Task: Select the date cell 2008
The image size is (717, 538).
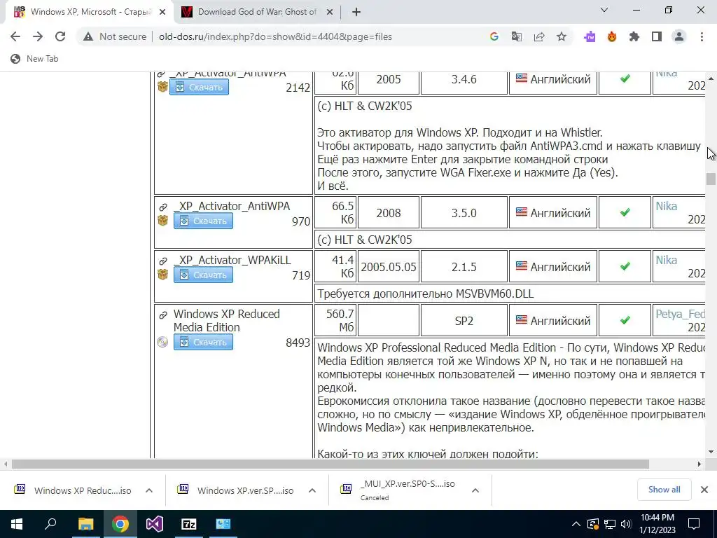Action: (389, 213)
